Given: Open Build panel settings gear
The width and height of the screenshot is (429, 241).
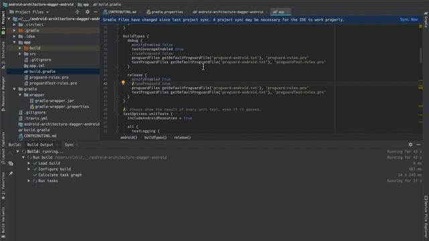Looking at the screenshot, I should click(410, 145).
